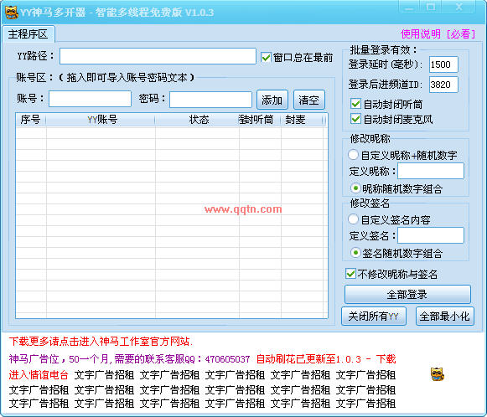Screen dimensions: 487x417
Task: Toggle the 窗口总在最前 checkbox
Action: (266, 58)
